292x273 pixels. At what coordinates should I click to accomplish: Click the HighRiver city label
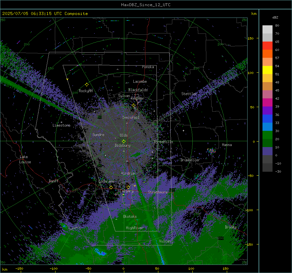(135, 228)
